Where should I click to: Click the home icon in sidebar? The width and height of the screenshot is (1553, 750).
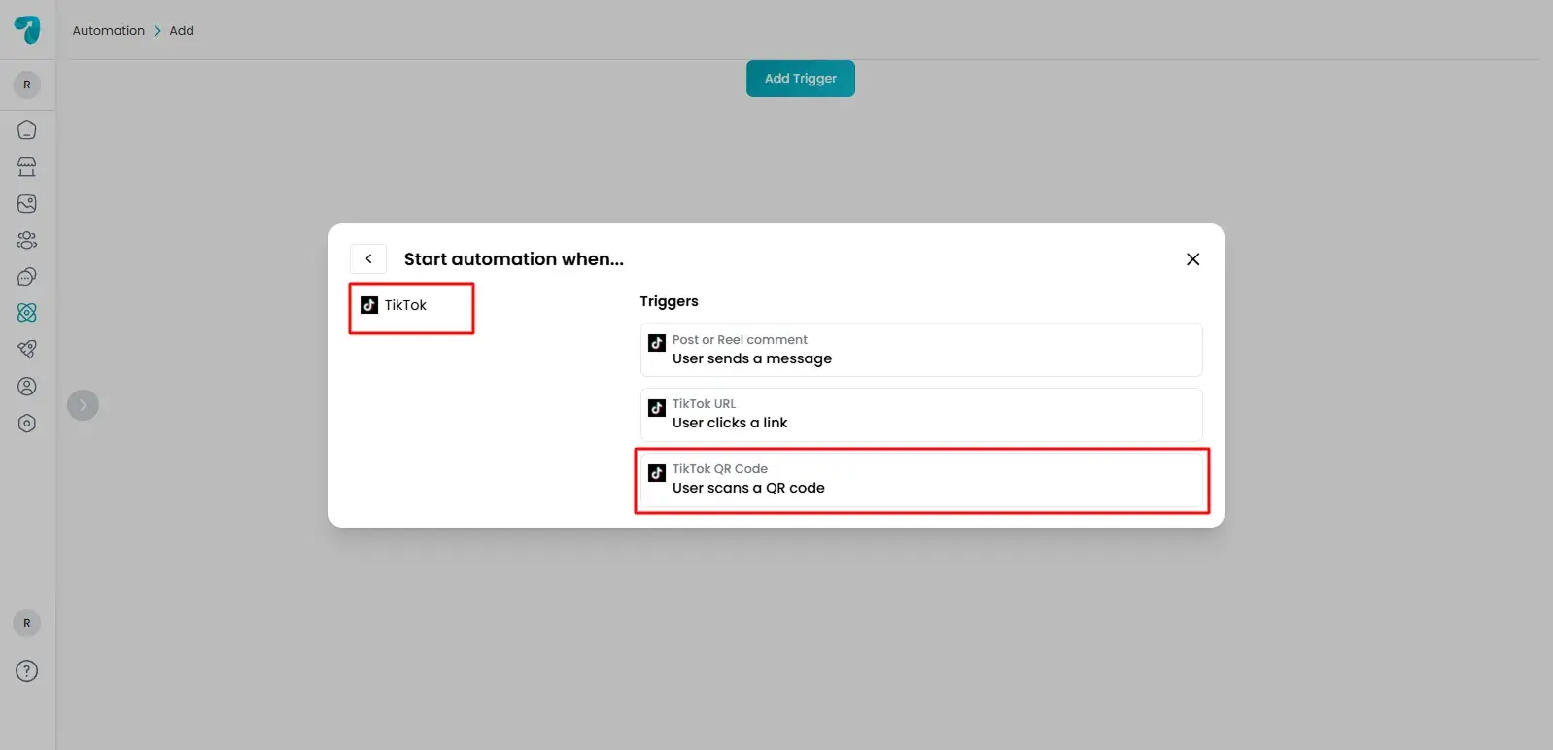(x=27, y=130)
